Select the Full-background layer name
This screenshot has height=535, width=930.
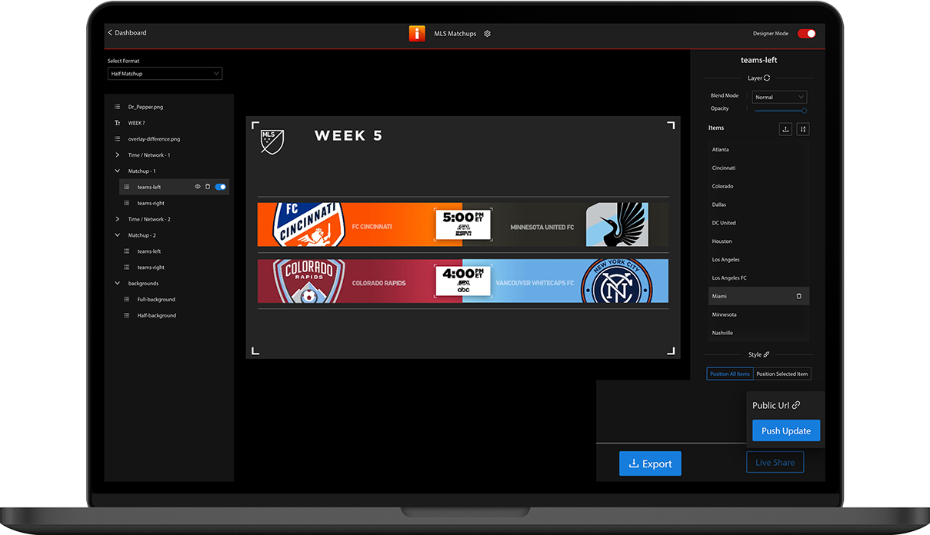click(x=156, y=299)
